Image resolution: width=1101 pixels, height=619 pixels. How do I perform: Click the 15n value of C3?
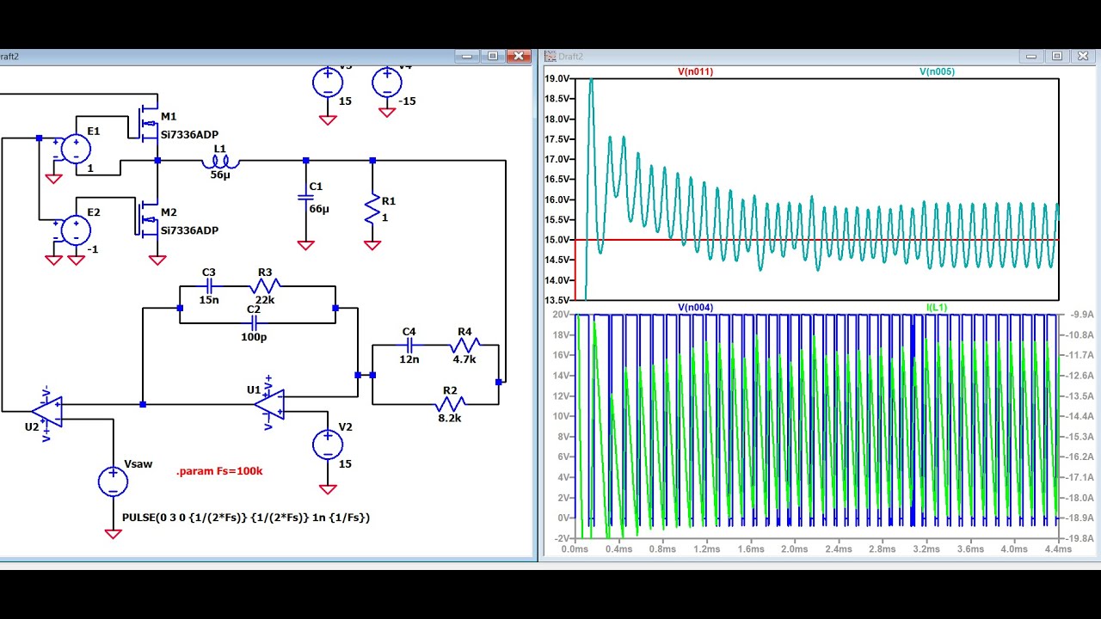(209, 300)
